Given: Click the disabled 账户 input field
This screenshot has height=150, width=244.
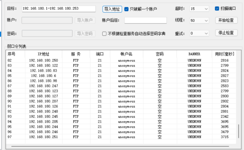Looking at the screenshot, I should 47,20.
